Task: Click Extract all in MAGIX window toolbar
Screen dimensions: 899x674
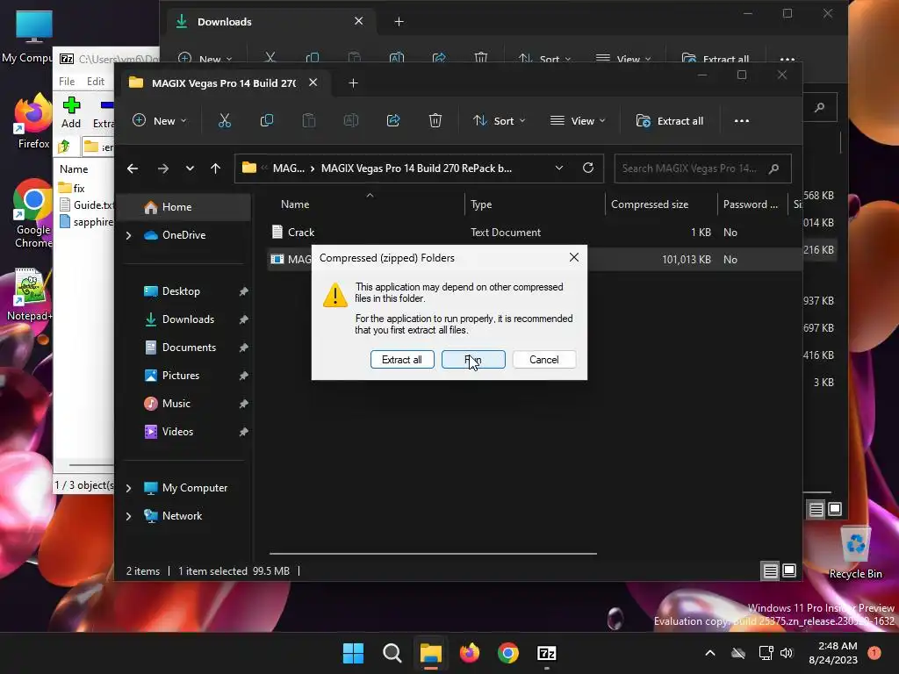Action: (x=670, y=120)
